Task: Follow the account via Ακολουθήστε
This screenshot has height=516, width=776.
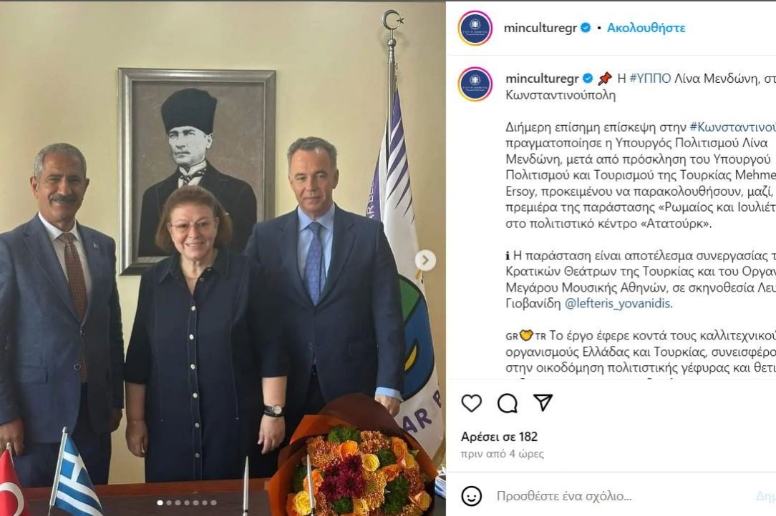Action: [x=646, y=28]
